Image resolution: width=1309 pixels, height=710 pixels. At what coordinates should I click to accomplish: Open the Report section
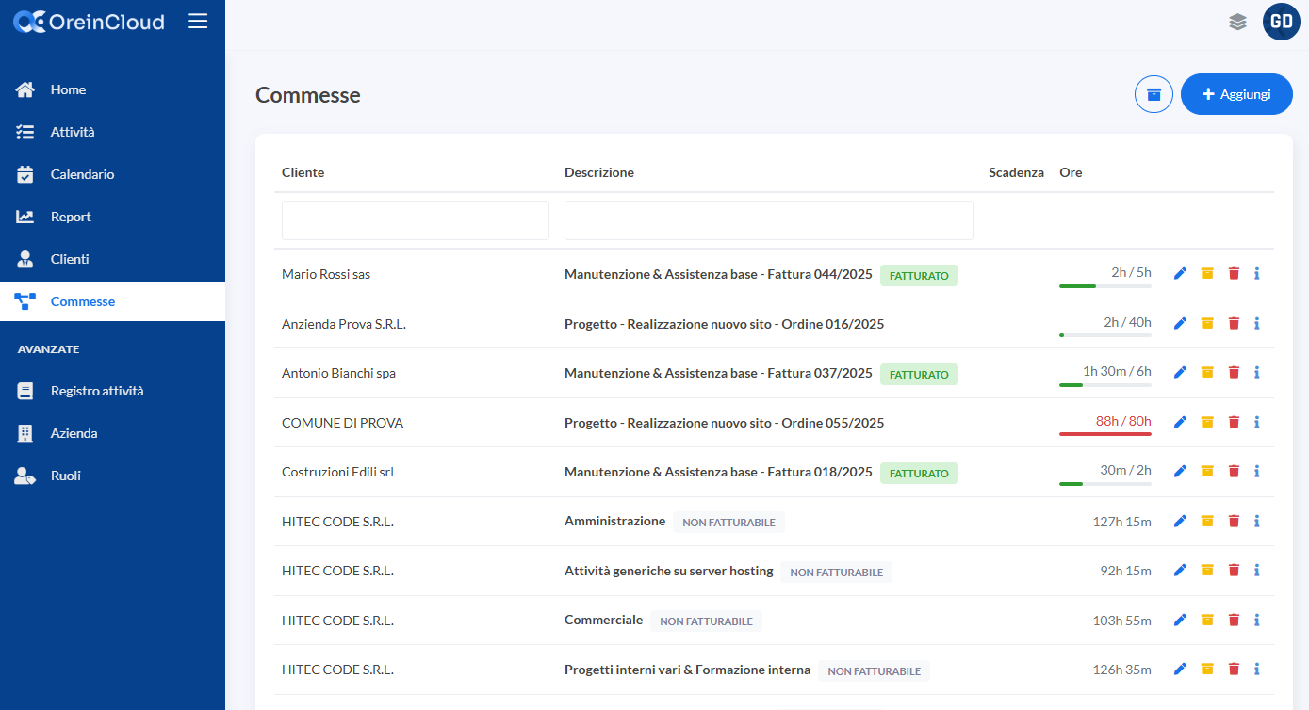(x=71, y=217)
